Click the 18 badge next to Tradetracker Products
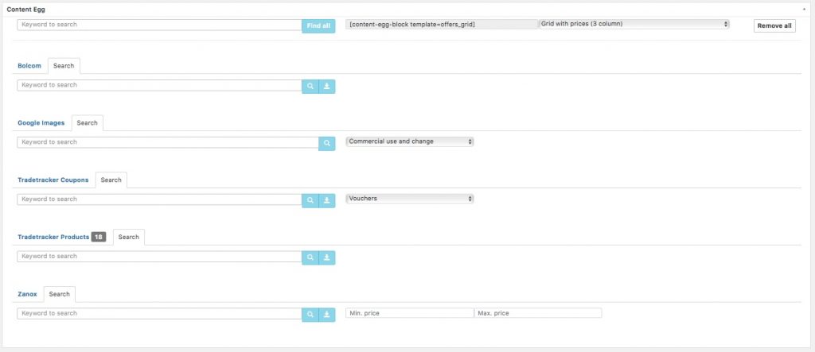 click(x=98, y=238)
